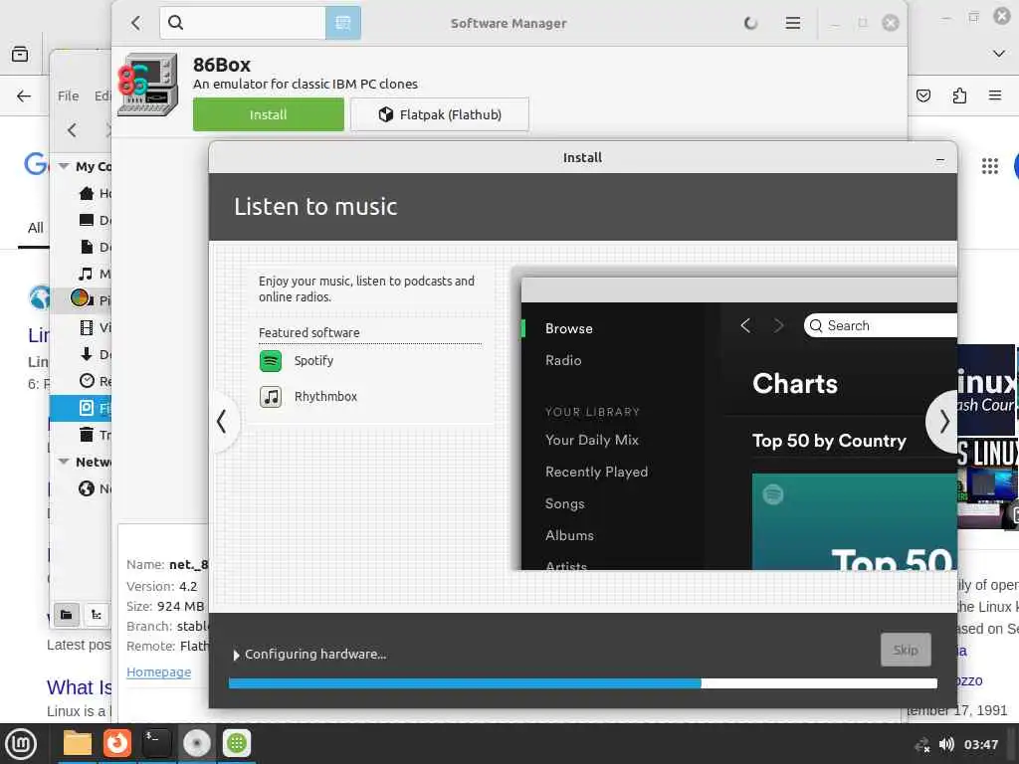This screenshot has width=1019, height=764.
Task: Open Music in file manager sidebar
Action: point(94,274)
